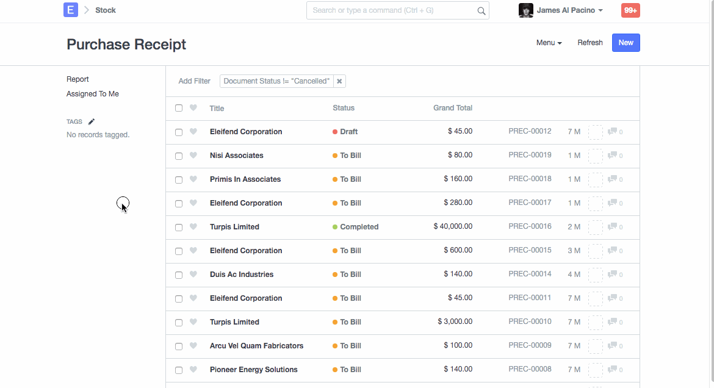Like the Turpis Limited $40,000.00 receipt
Viewport: 714px width, 388px height.
click(193, 227)
